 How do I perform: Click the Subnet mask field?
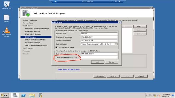point(99,54)
